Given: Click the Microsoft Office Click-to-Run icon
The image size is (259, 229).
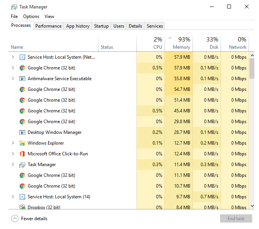Looking at the screenshot, I should [22, 154].
